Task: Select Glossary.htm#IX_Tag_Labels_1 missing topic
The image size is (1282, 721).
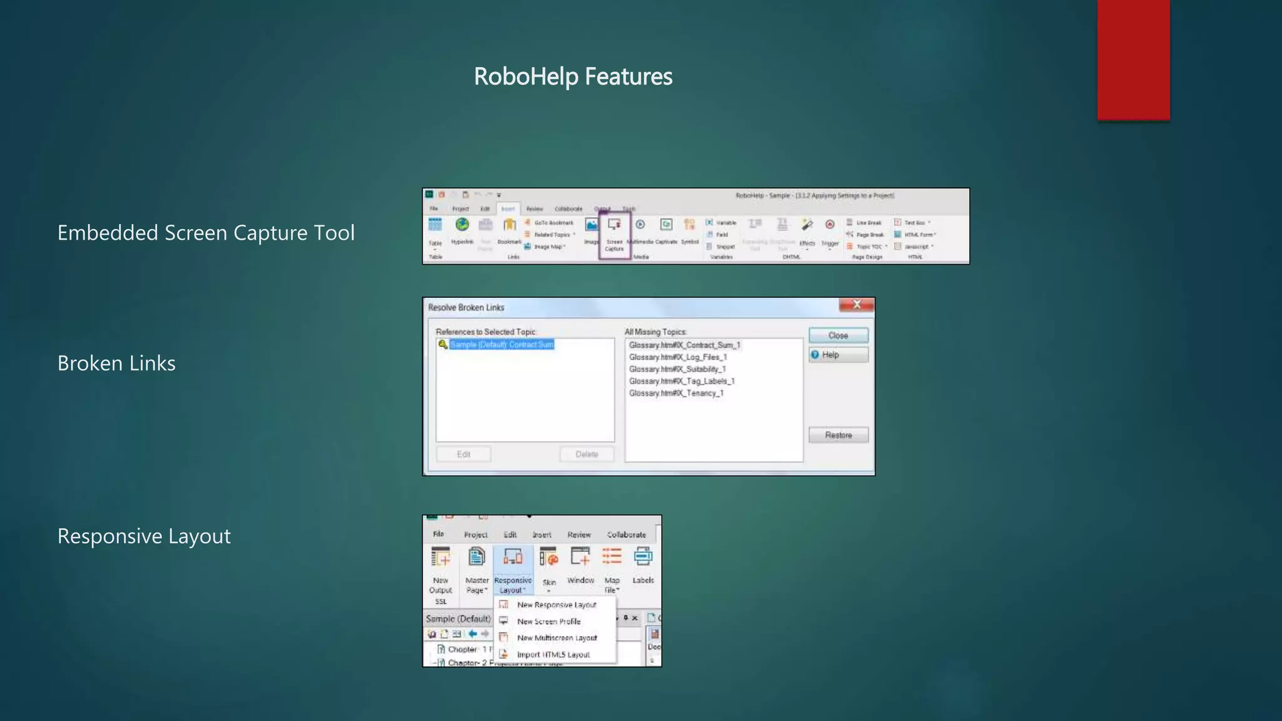Action: 682,381
